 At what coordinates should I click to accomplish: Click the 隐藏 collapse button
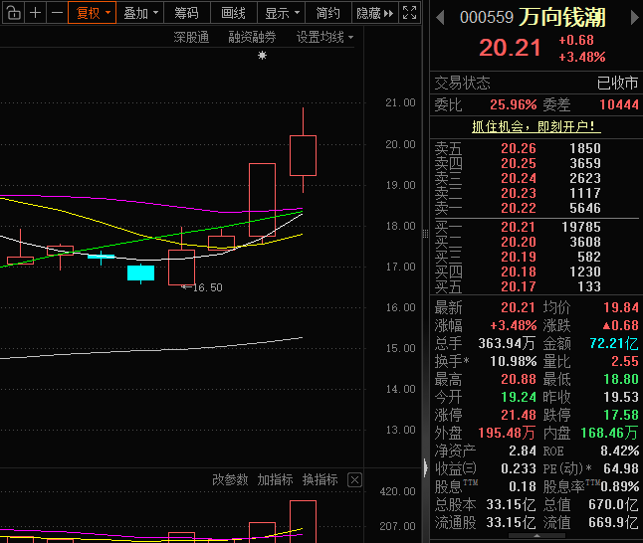375,13
